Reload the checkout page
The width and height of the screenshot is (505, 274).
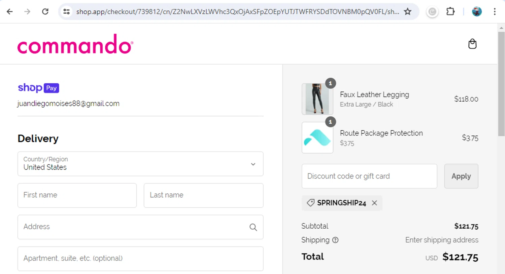(45, 12)
